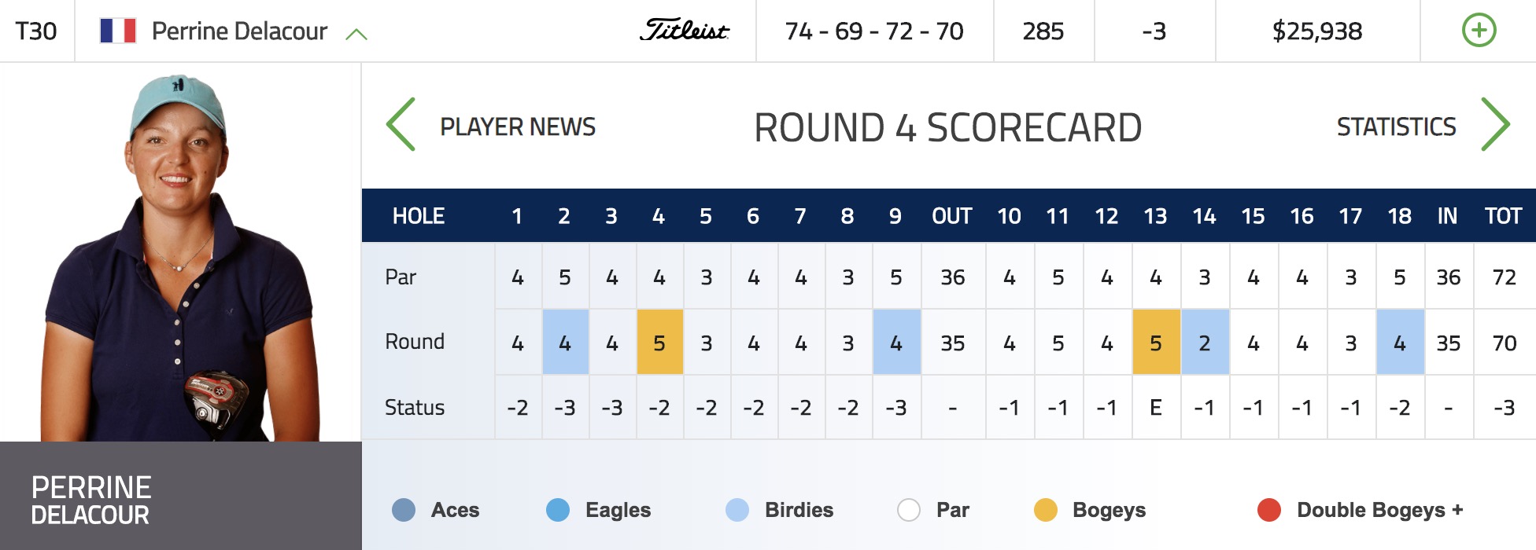The height and width of the screenshot is (550, 1536).
Task: Click the round scores 74 - 69 - 72 - 70
Action: click(x=874, y=31)
